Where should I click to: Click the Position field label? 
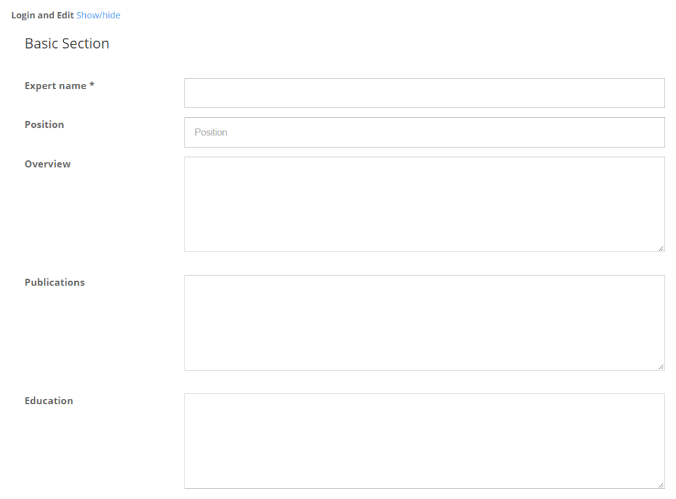[x=44, y=124]
